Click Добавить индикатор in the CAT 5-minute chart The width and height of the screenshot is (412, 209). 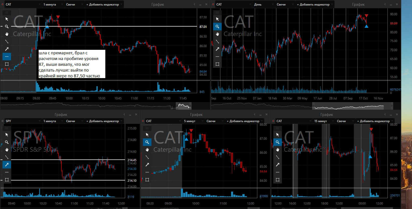[x=244, y=121]
